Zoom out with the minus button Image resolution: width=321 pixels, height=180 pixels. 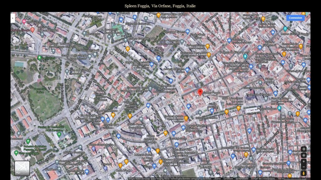coord(303,167)
